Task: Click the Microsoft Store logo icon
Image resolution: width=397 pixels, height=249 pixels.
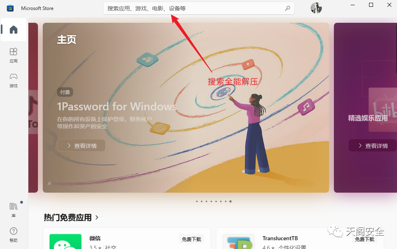Action: click(x=10, y=8)
